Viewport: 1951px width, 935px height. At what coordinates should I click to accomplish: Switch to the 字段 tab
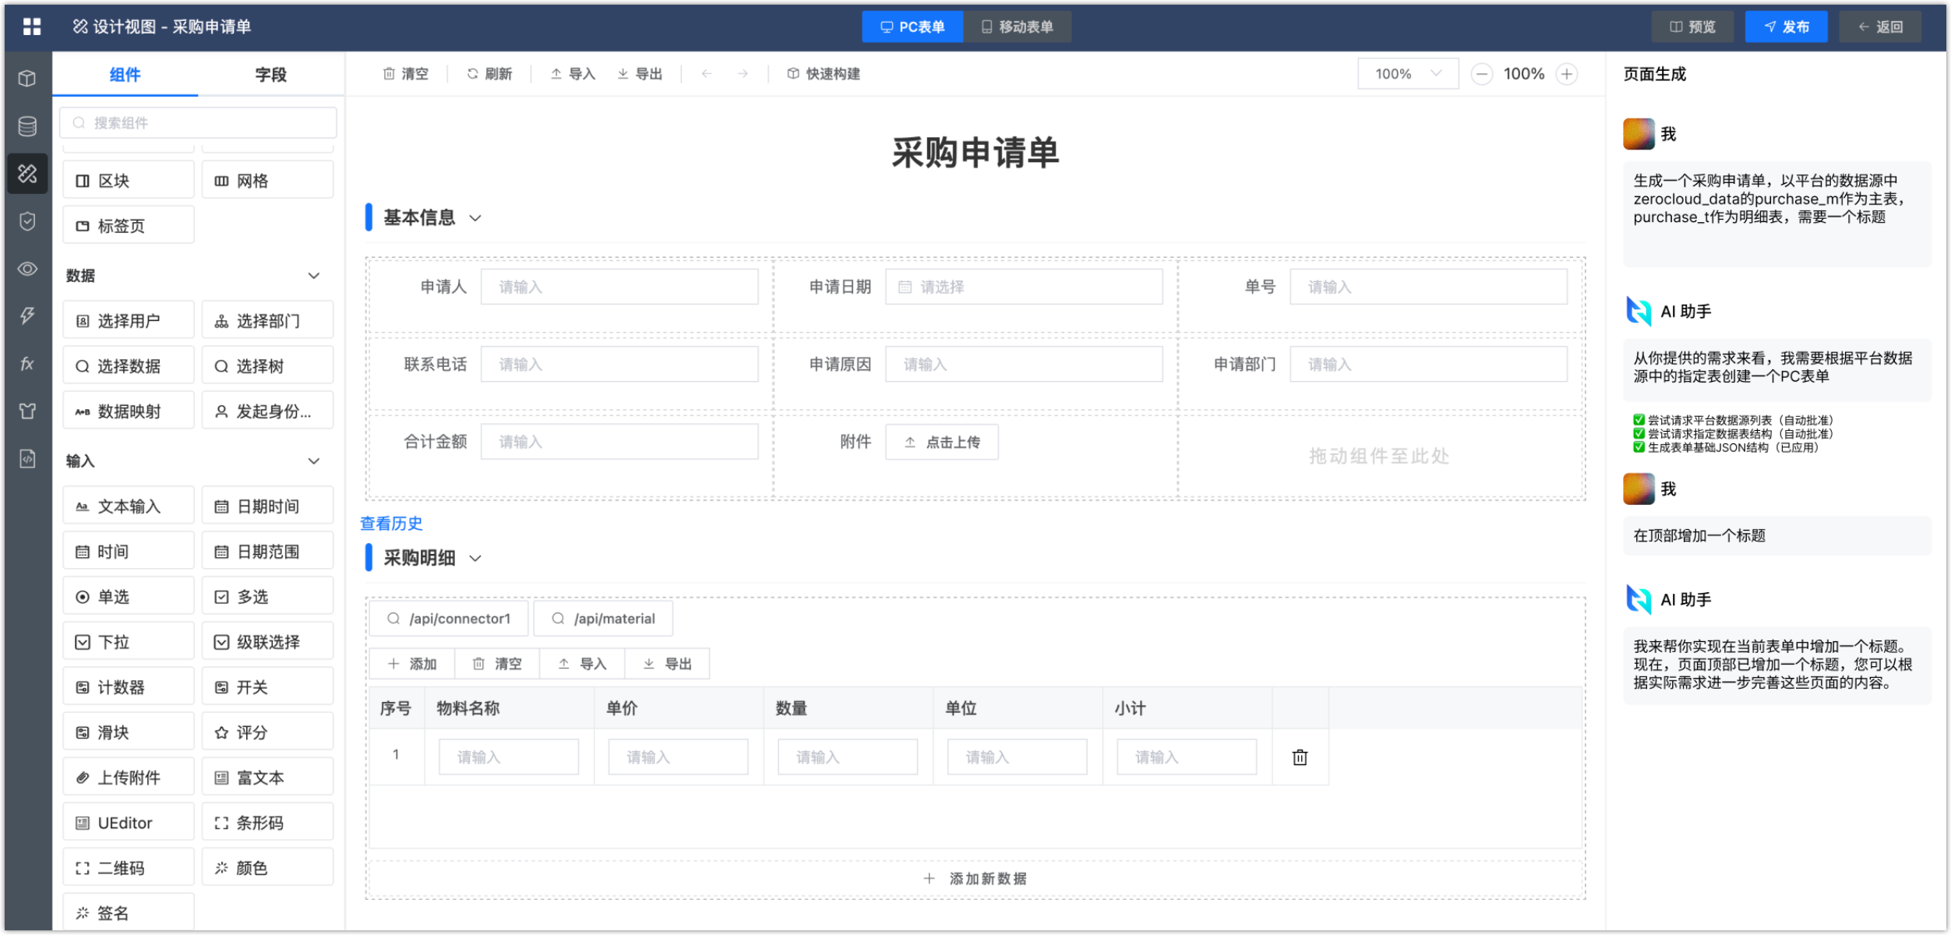coord(270,75)
